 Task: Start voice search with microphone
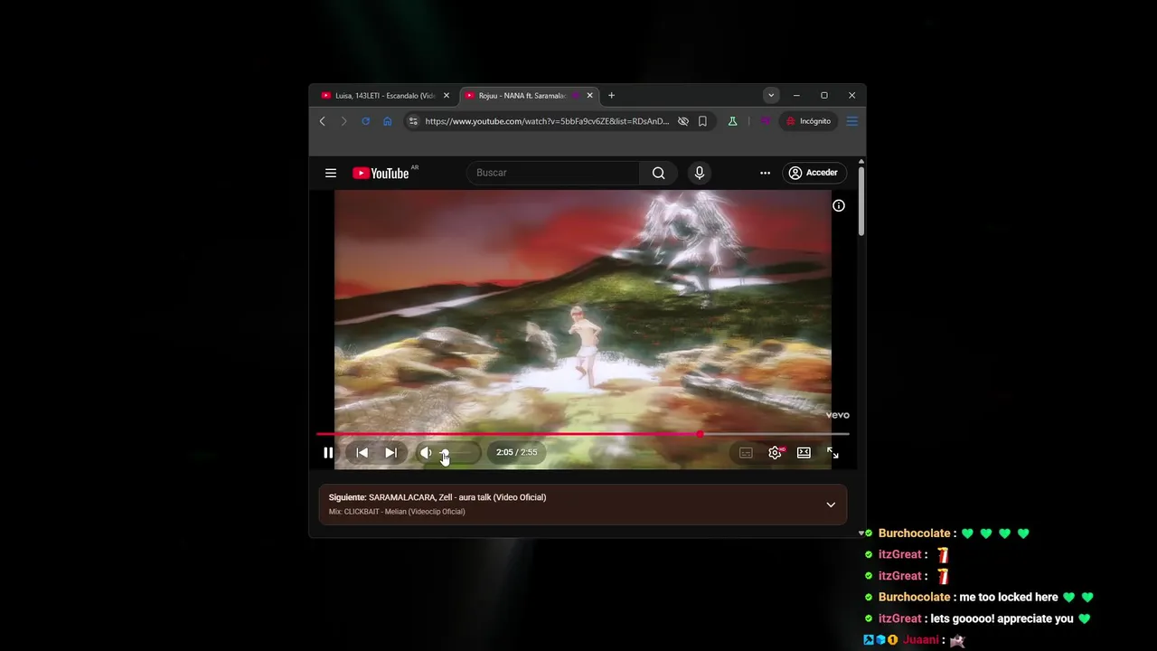pyautogui.click(x=699, y=173)
